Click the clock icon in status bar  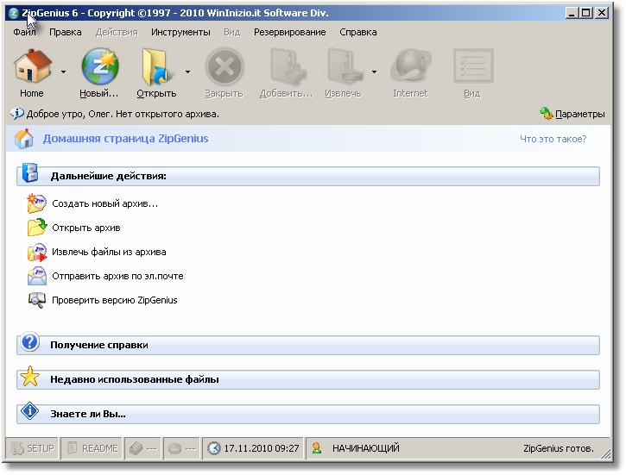click(214, 448)
